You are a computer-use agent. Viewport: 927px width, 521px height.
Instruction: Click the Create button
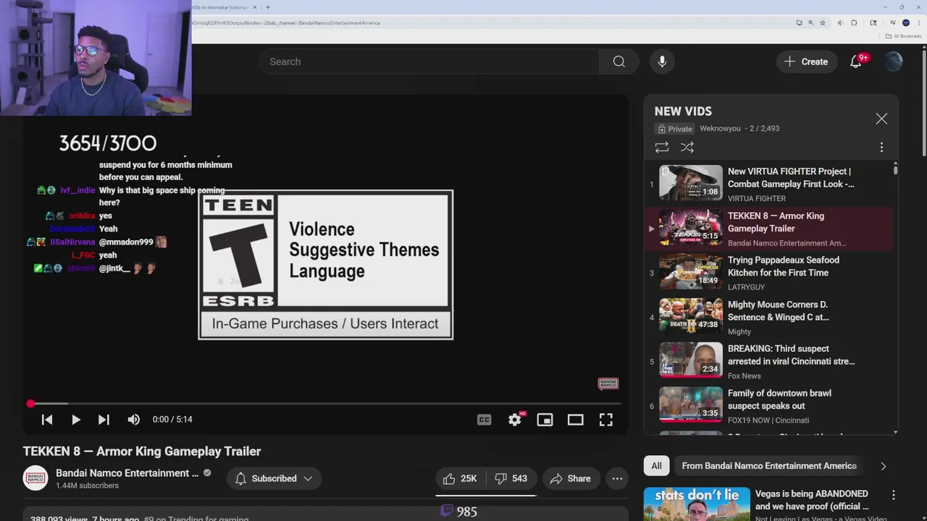click(806, 62)
